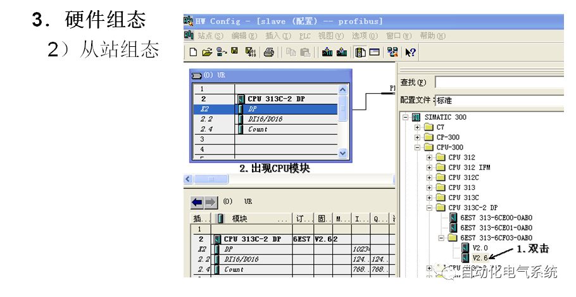Open the 选项(O) menu
576x297 pixels.
pyautogui.click(x=365, y=35)
